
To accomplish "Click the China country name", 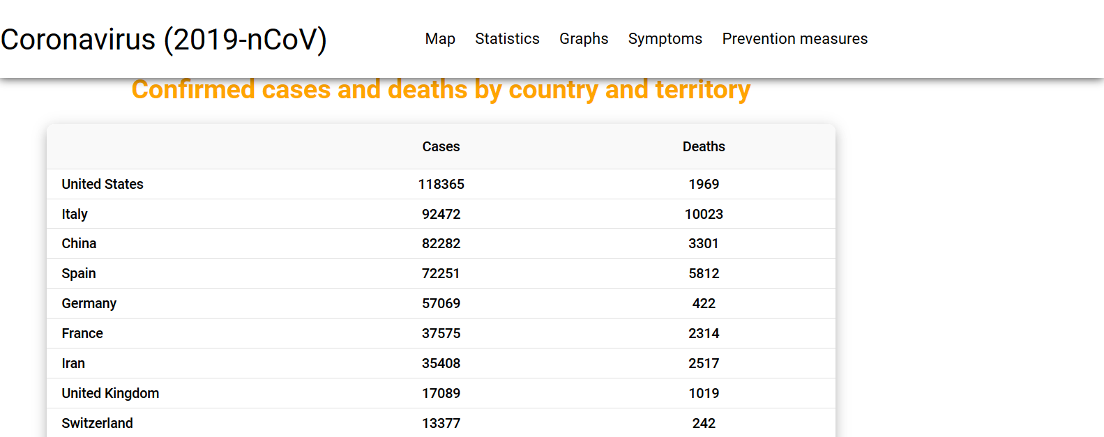I will coord(79,244).
